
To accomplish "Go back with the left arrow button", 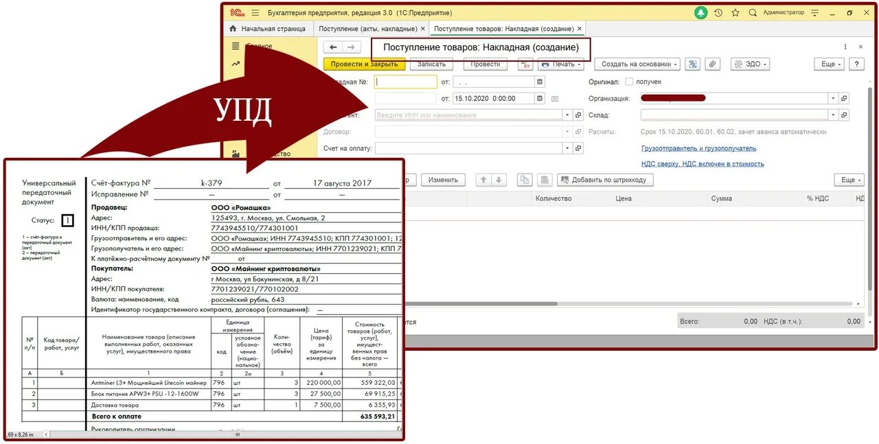I will 333,47.
